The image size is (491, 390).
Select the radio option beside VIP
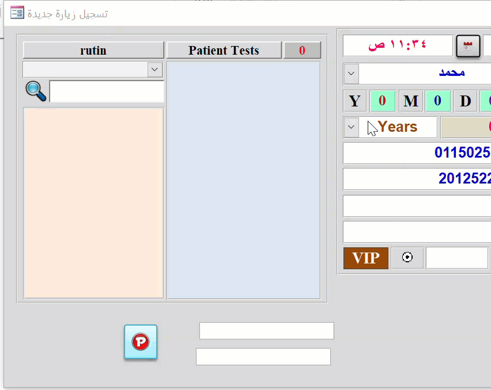pyautogui.click(x=407, y=257)
